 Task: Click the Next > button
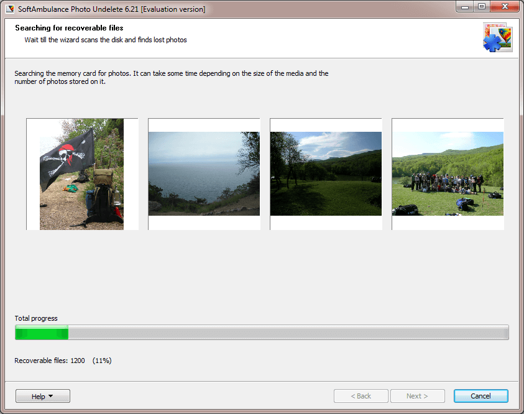(417, 396)
